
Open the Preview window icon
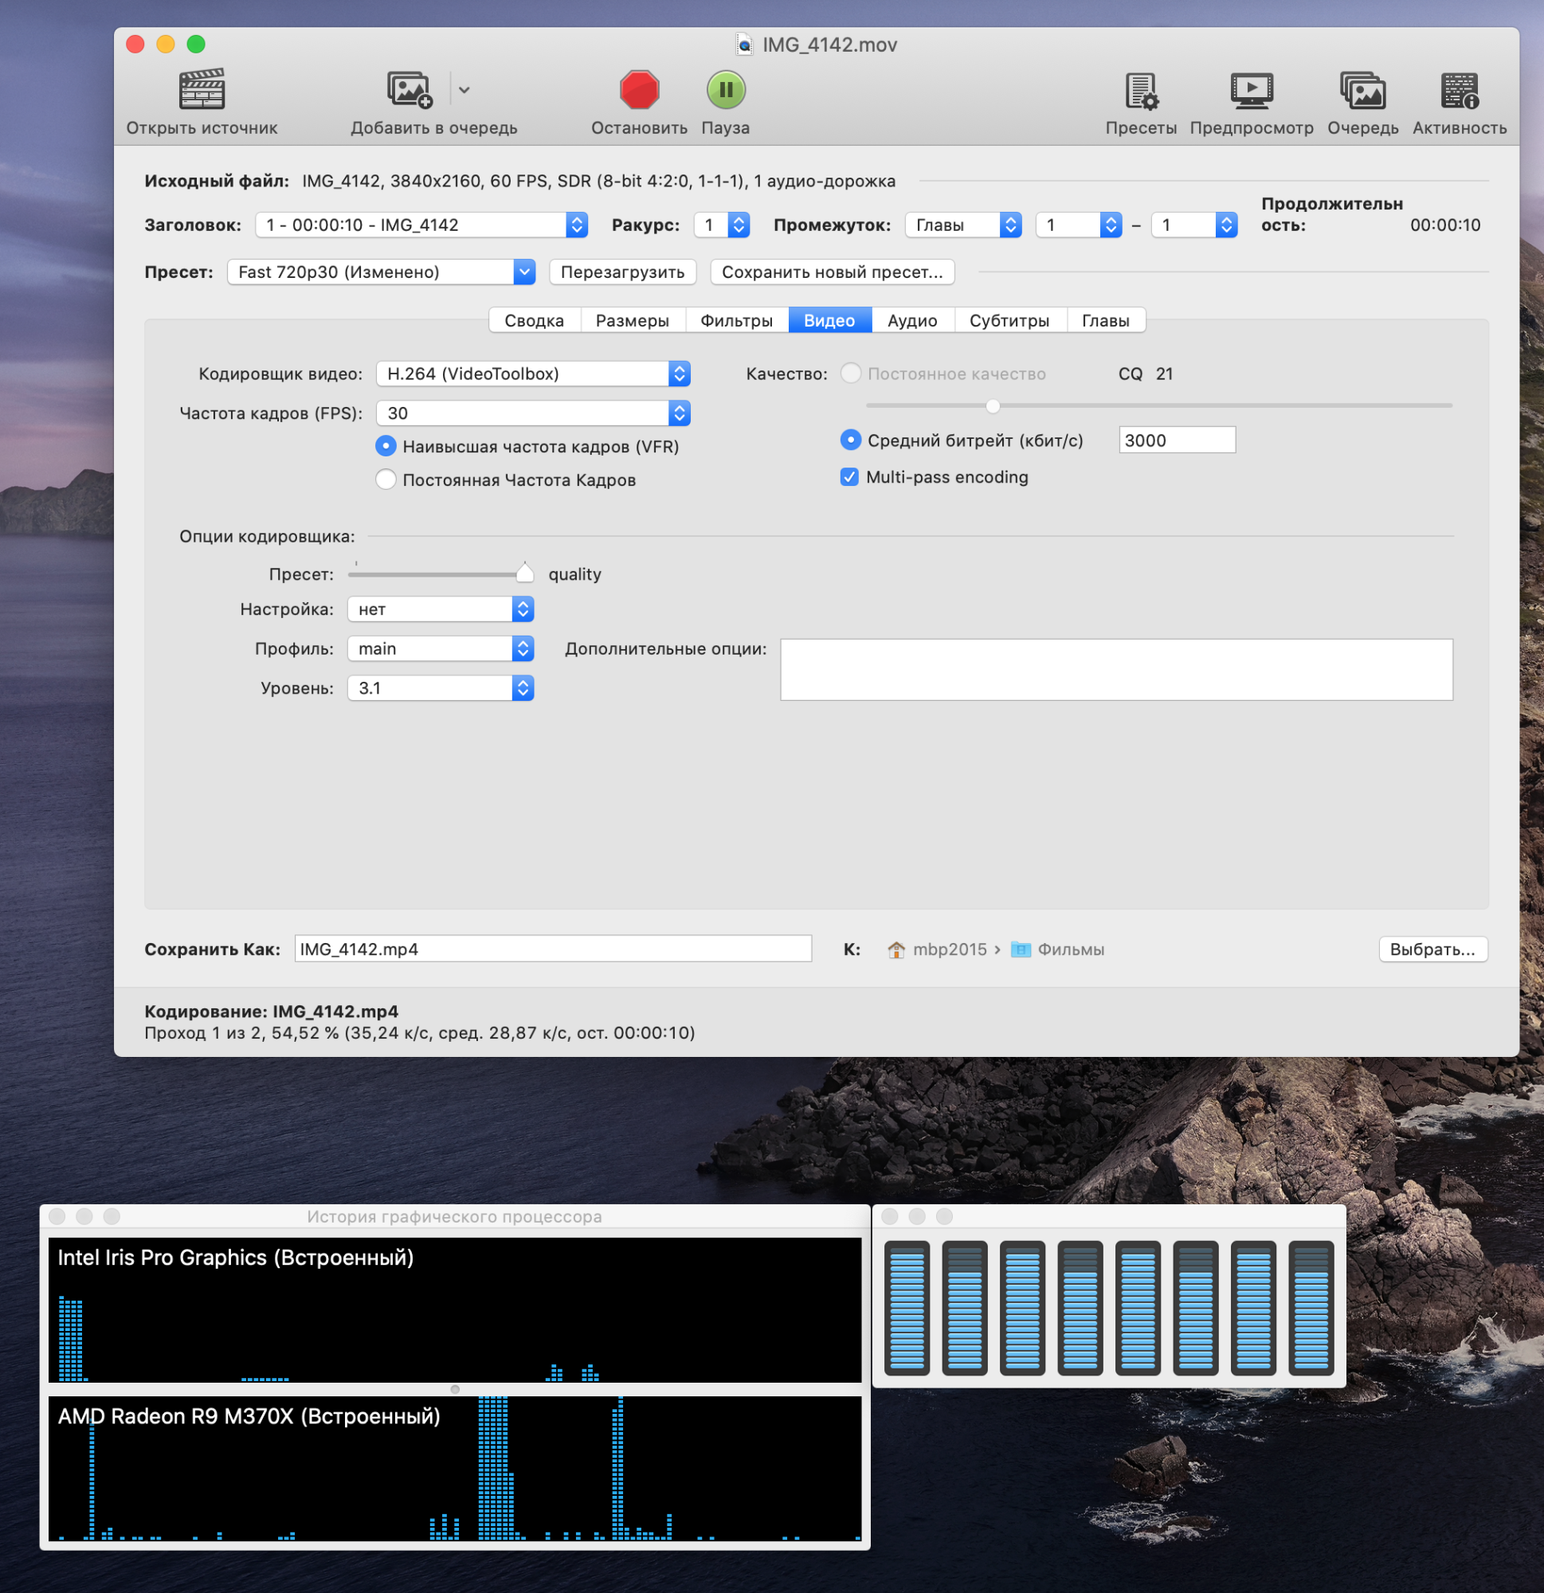click(x=1251, y=91)
